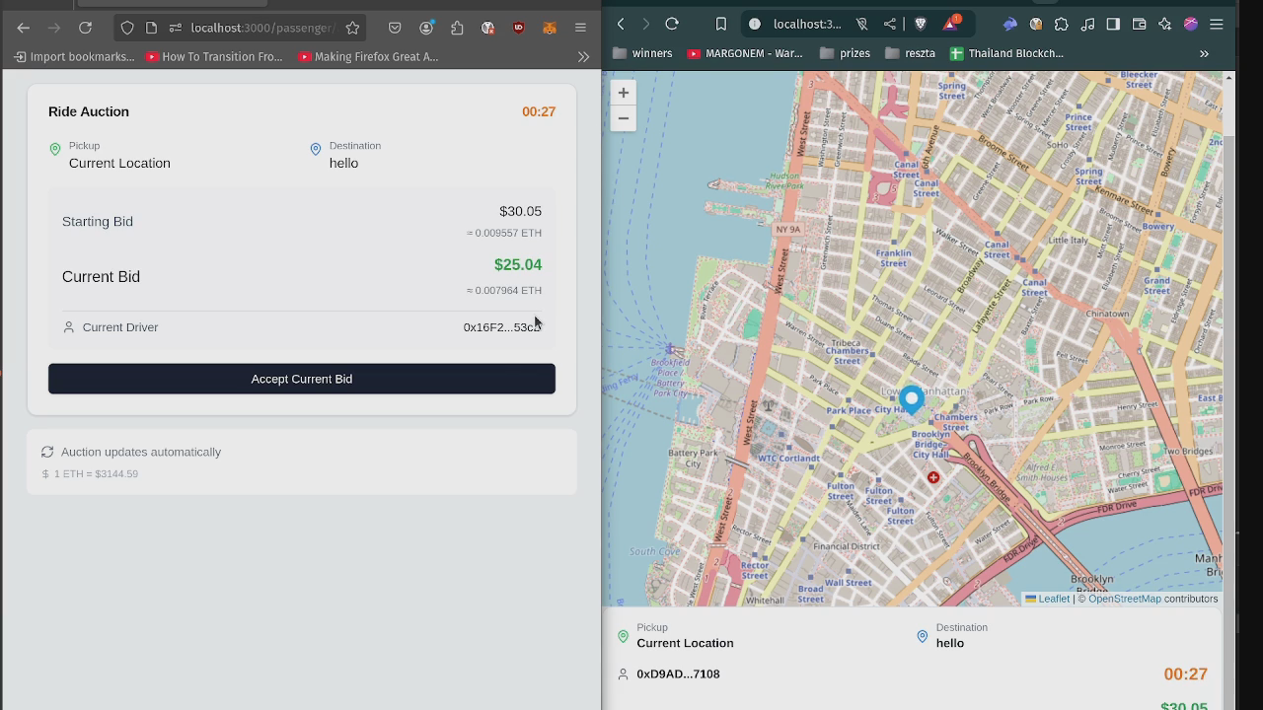Screen dimensions: 1263x710
Task: Open Firefox account icon
Action: pos(426,28)
